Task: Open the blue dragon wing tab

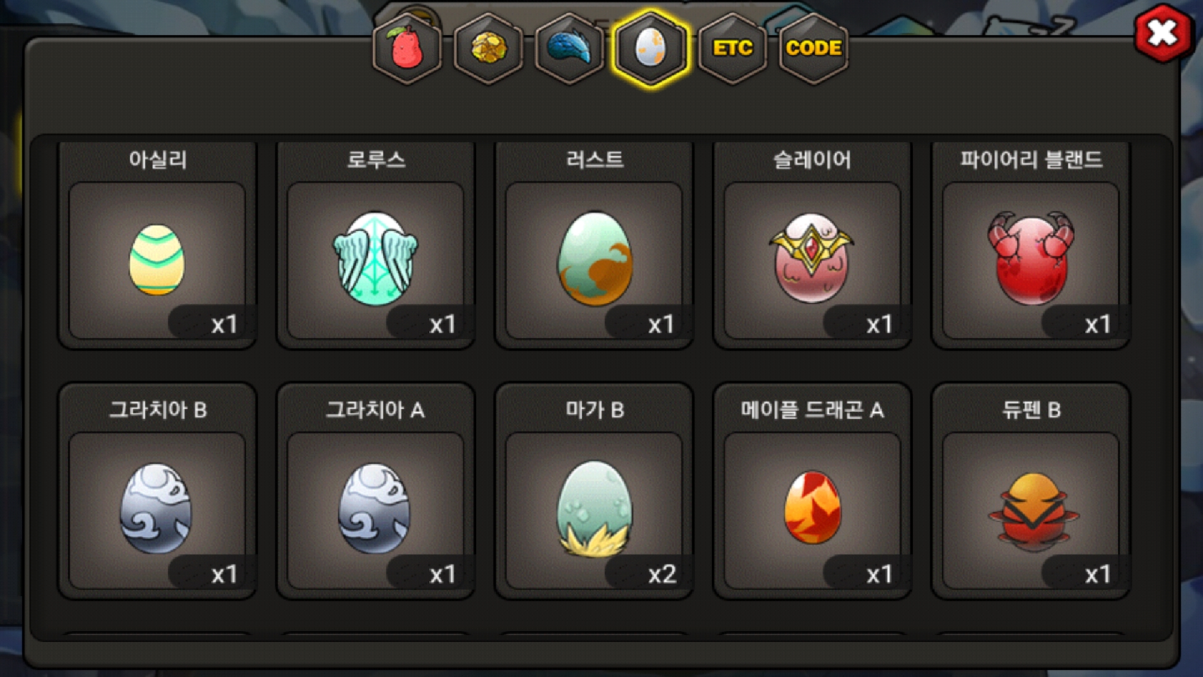Action: point(570,48)
